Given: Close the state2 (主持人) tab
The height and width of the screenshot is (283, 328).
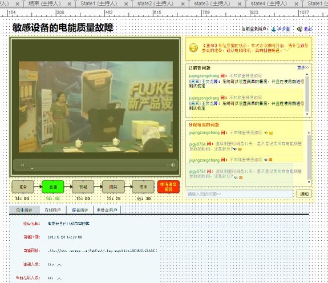Looking at the screenshot, I should 183,4.
